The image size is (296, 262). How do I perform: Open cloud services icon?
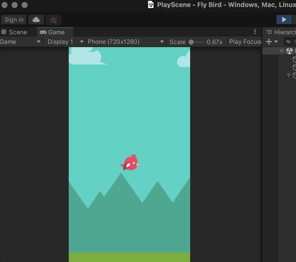(x=36, y=20)
